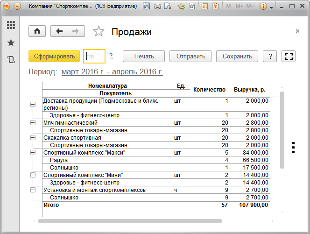Open history icon in left sidebar
The image size is (310, 234).
coord(11,59)
